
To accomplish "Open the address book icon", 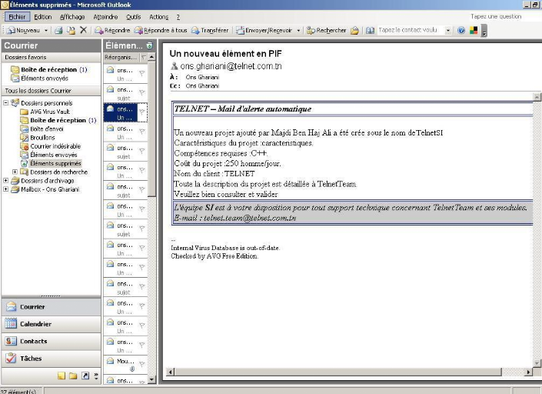I will coord(371,31).
